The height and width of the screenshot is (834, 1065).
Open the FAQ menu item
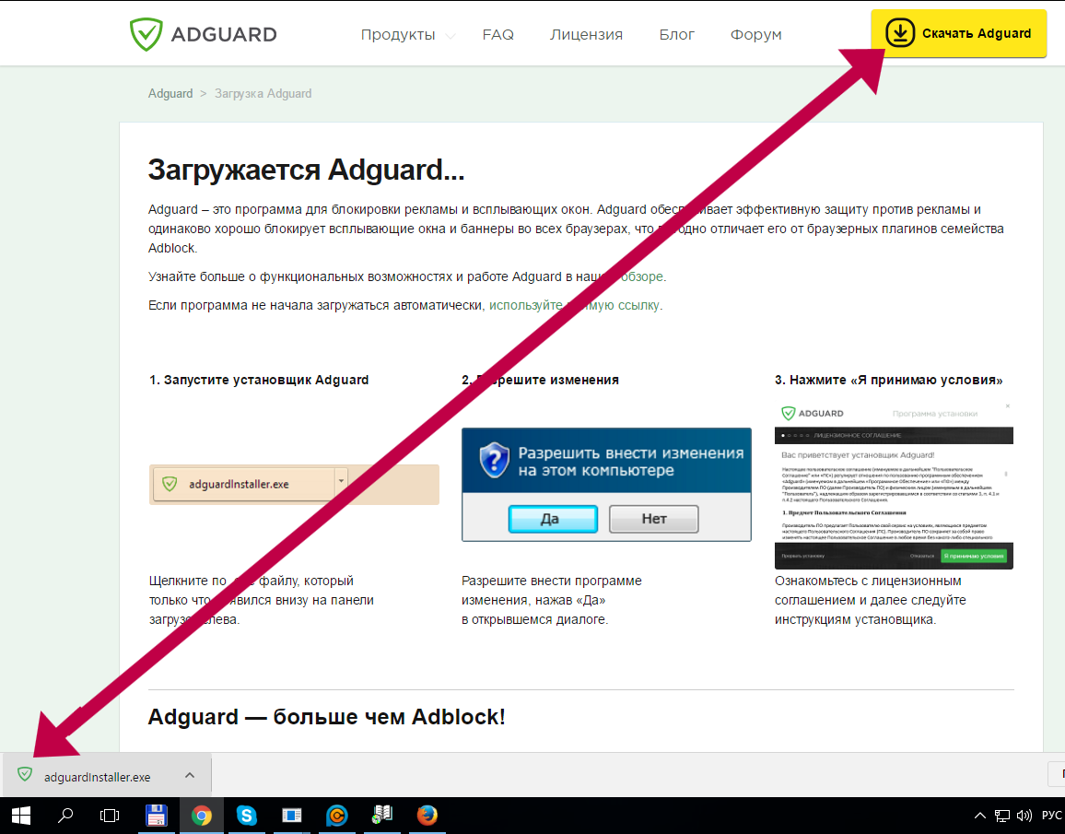[497, 35]
